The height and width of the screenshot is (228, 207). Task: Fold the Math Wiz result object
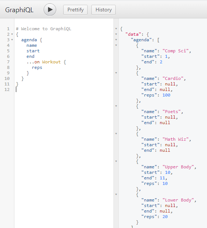pyautogui.click(x=116, y=134)
